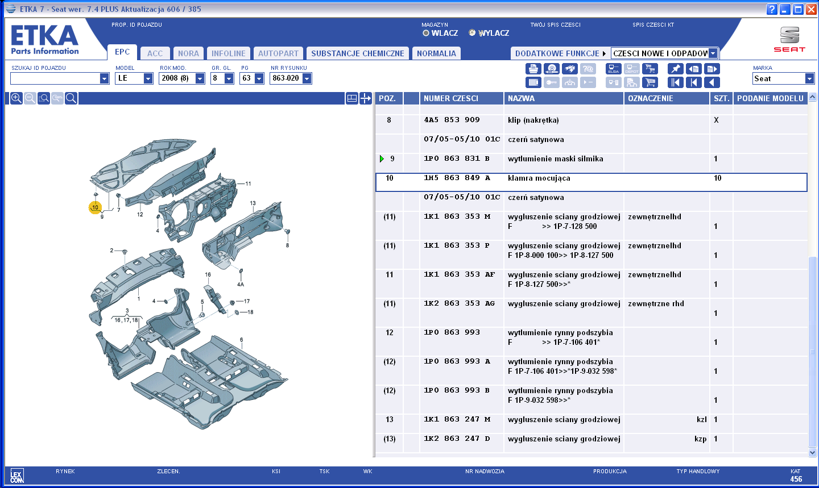Jump to first level with double-bar arrow
The height and width of the screenshot is (488, 819).
[x=675, y=82]
